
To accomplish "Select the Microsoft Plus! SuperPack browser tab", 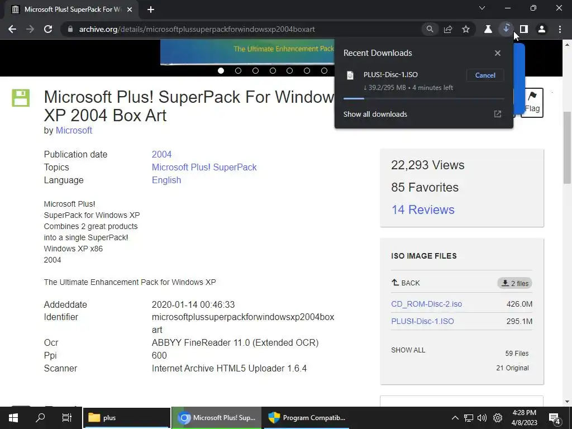I will click(71, 9).
